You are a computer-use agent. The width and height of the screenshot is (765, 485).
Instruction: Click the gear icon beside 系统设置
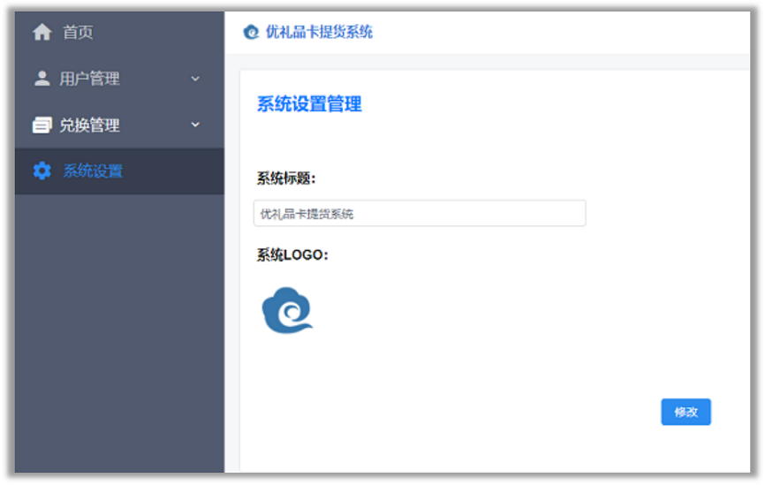42,171
